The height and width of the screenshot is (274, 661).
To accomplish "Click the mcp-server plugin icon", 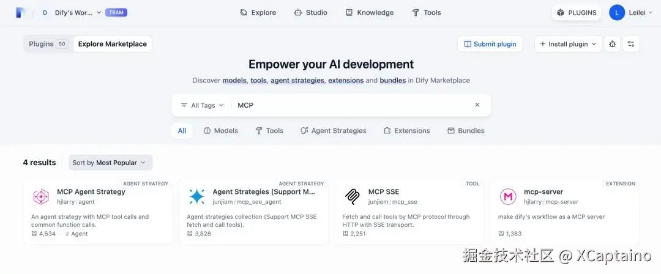I will (508, 196).
